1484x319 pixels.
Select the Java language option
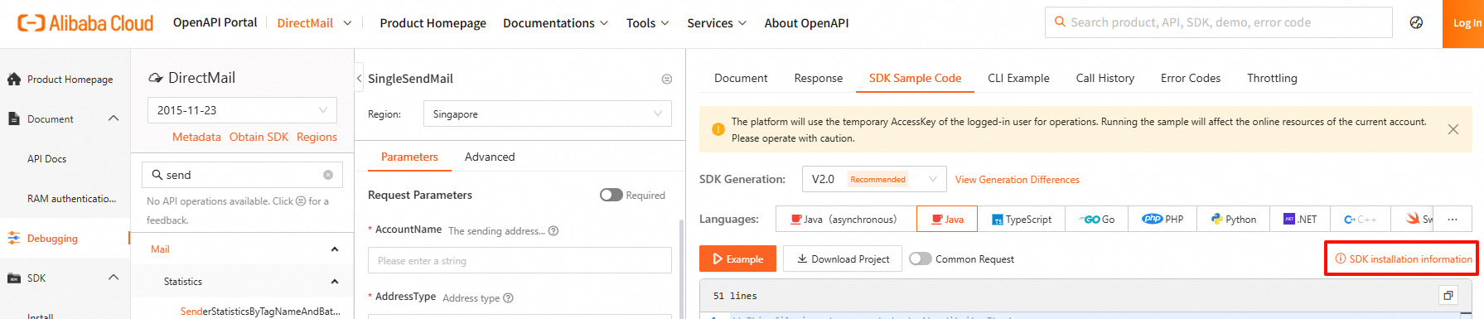coord(947,220)
